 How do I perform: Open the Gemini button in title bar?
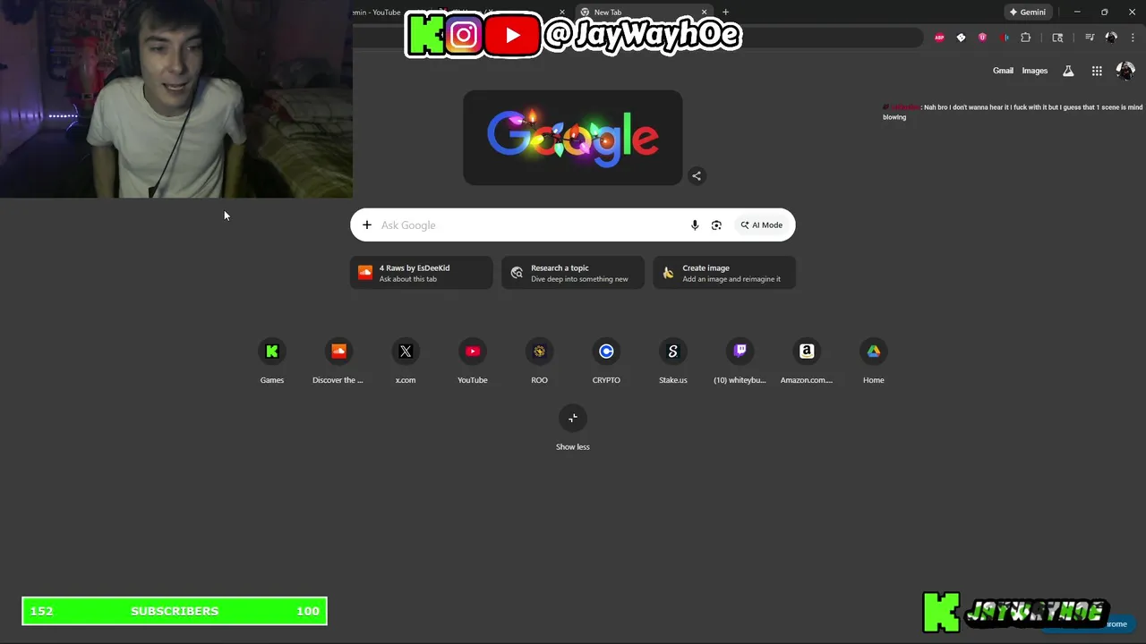(x=1028, y=13)
